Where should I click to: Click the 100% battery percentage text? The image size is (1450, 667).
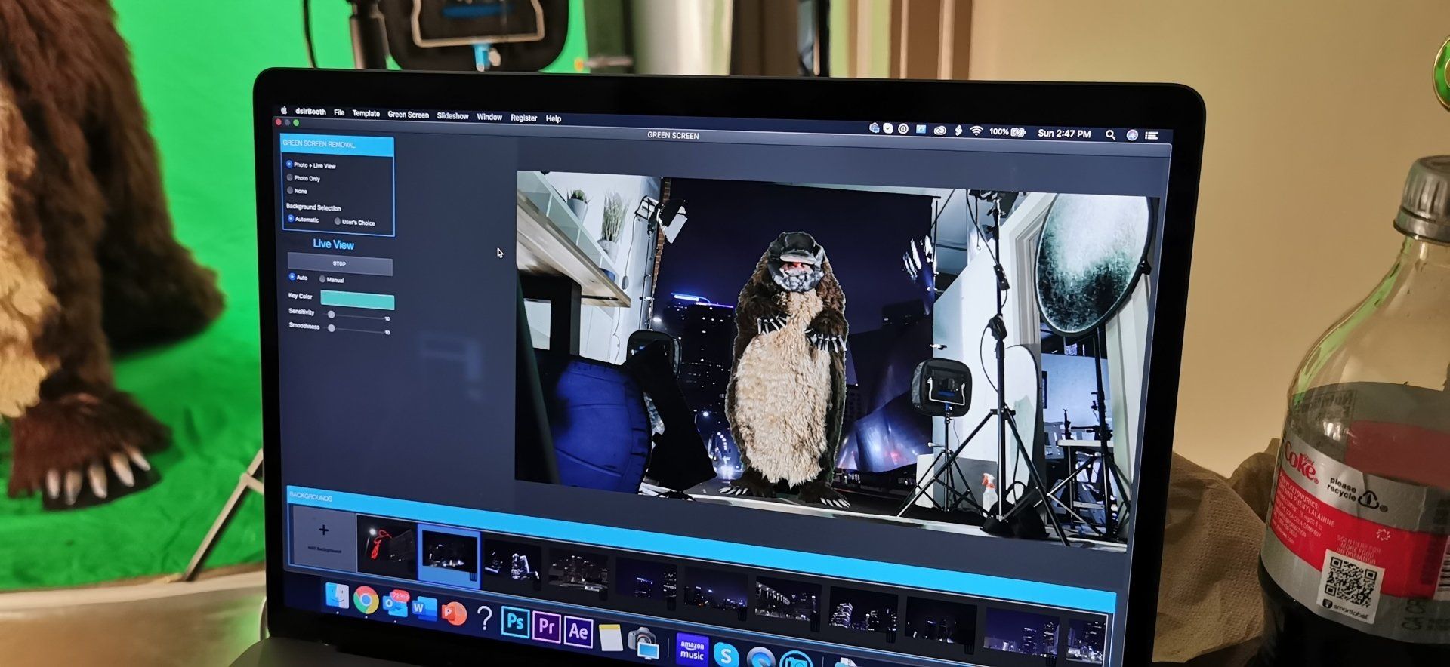pos(998,131)
